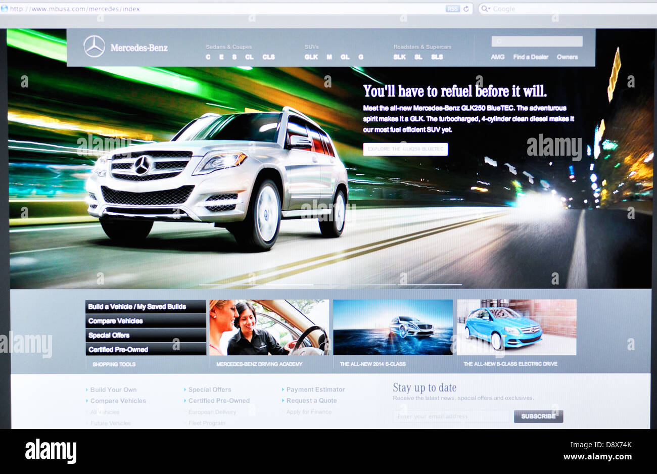Click the Google search magnifier icon
Image resolution: width=657 pixels, height=474 pixels.
coord(485,9)
